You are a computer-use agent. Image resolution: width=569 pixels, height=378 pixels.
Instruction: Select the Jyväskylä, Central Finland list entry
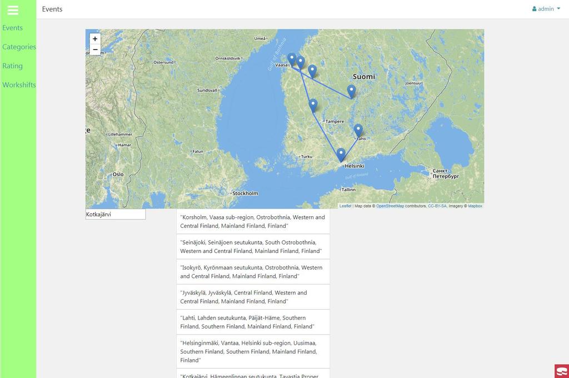point(253,297)
